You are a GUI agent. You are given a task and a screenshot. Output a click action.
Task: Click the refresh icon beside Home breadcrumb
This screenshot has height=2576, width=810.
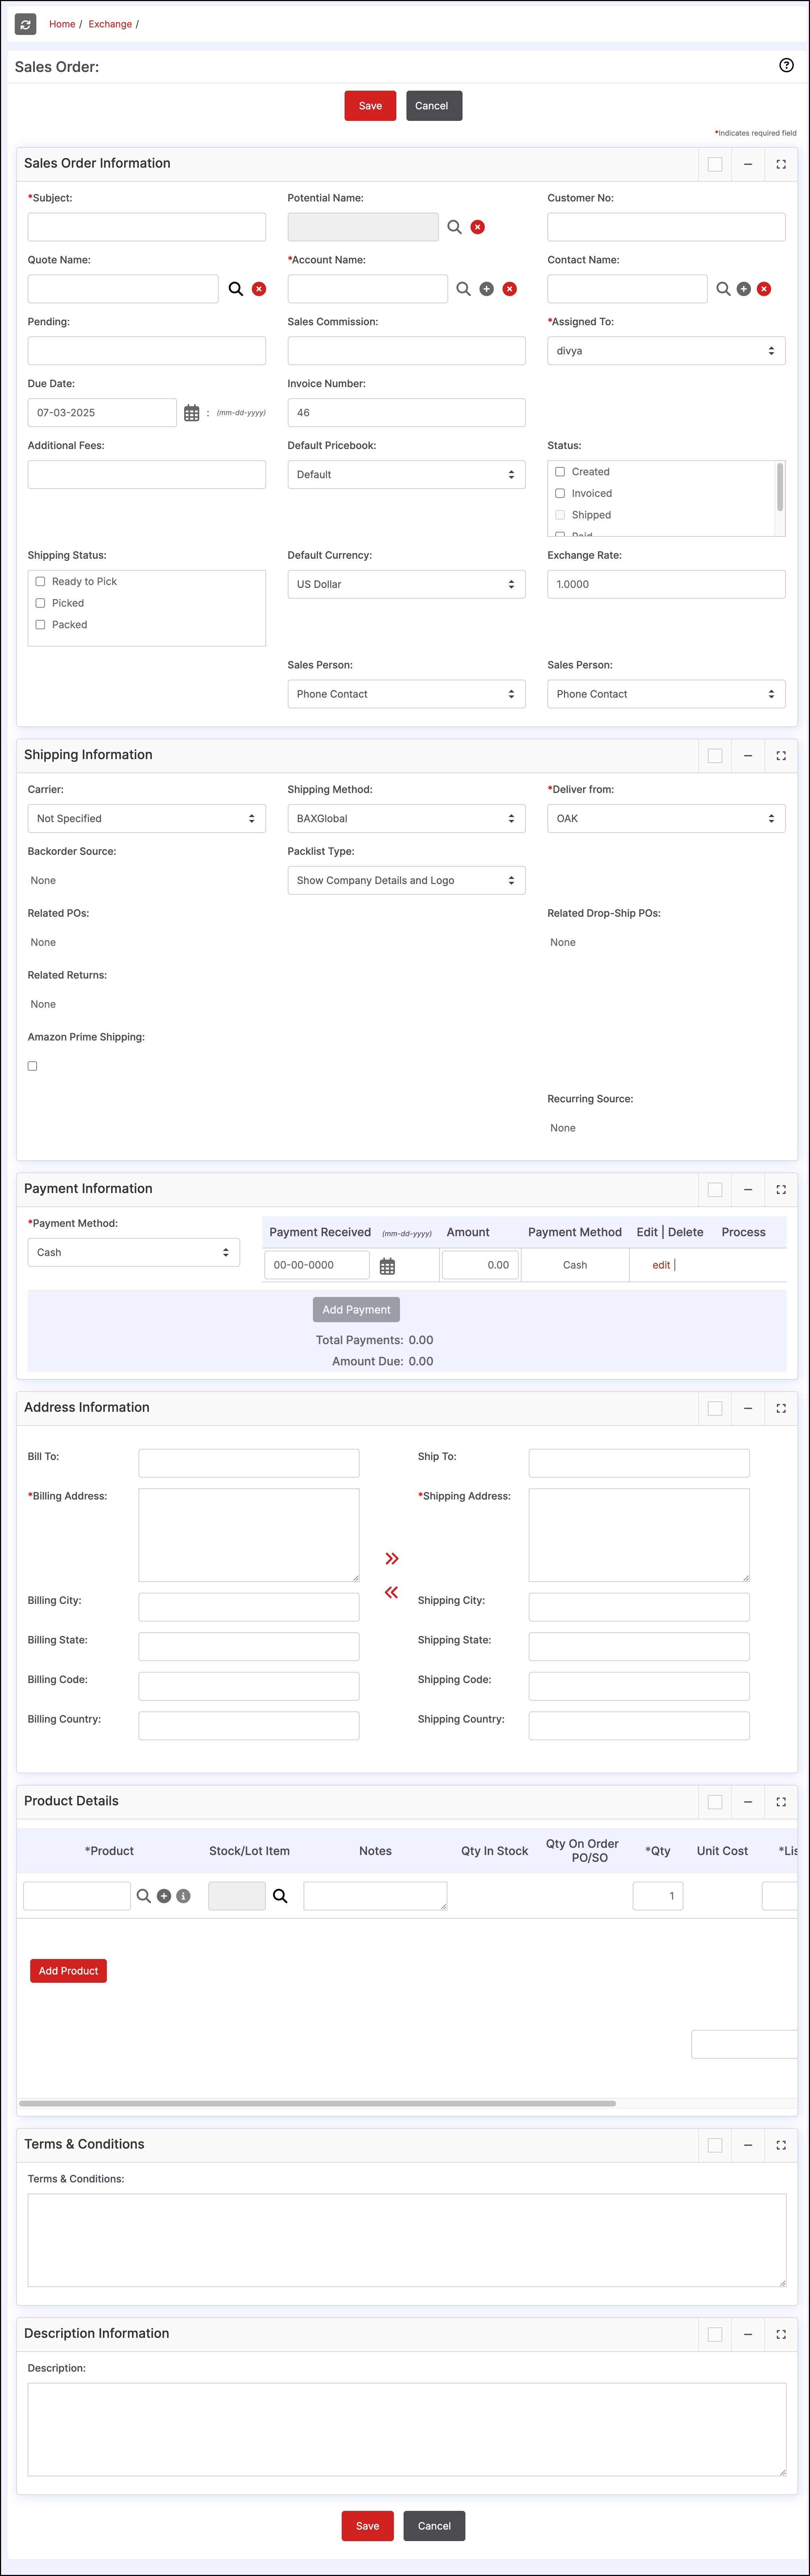[x=26, y=24]
